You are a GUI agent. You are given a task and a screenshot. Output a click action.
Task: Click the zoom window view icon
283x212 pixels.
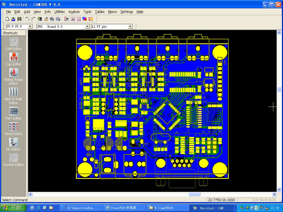[40, 19]
